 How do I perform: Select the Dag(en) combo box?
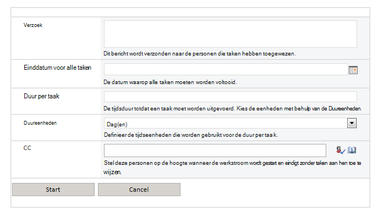pyautogui.click(x=230, y=123)
